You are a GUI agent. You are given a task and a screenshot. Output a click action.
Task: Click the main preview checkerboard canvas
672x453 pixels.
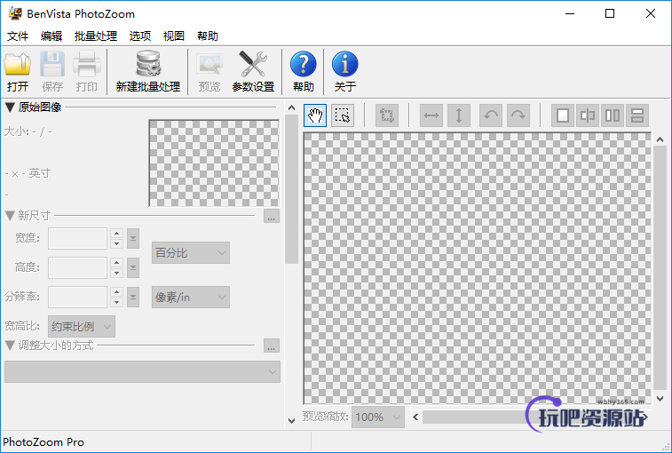coord(477,268)
